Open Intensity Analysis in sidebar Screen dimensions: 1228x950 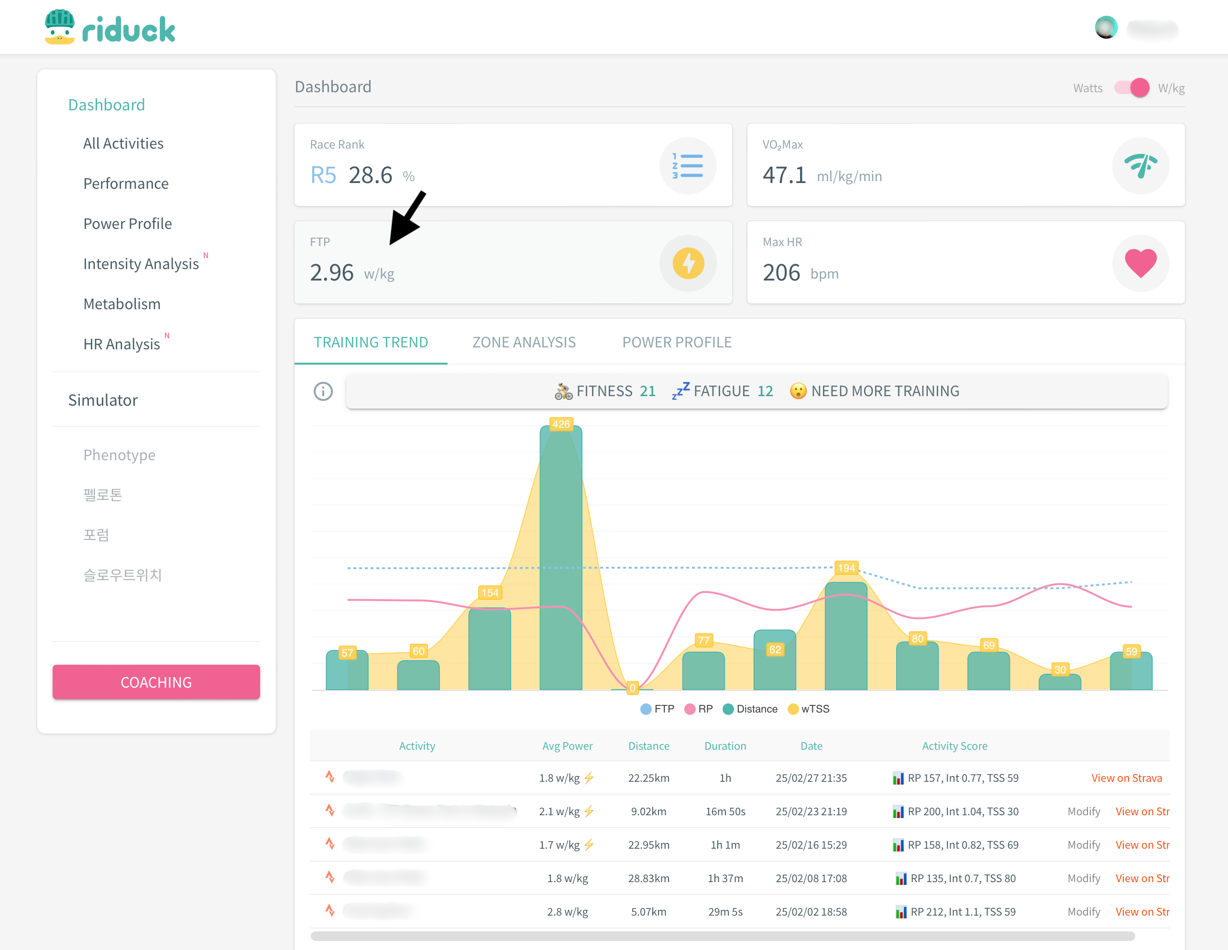[141, 263]
